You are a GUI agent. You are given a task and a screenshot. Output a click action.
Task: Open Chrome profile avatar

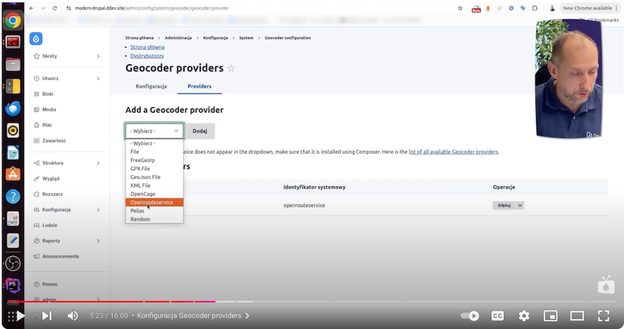552,8
